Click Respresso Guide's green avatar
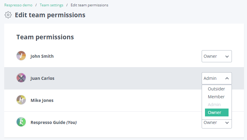The width and height of the screenshot is (247, 140). (21, 122)
